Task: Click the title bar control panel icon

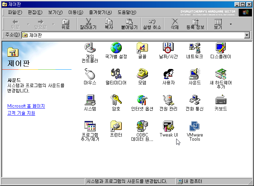Action: point(5,5)
